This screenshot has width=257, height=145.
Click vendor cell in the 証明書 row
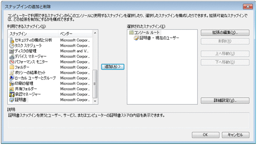pos(75,100)
